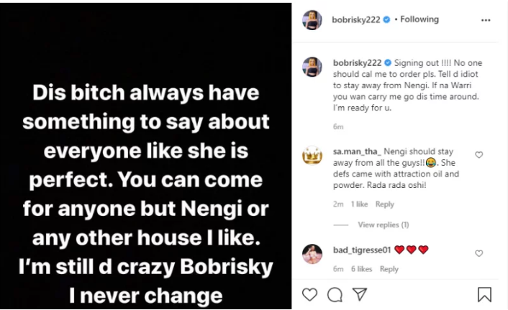Open sa.man_tha_ username link
This screenshot has width=508, height=310.
356,153
